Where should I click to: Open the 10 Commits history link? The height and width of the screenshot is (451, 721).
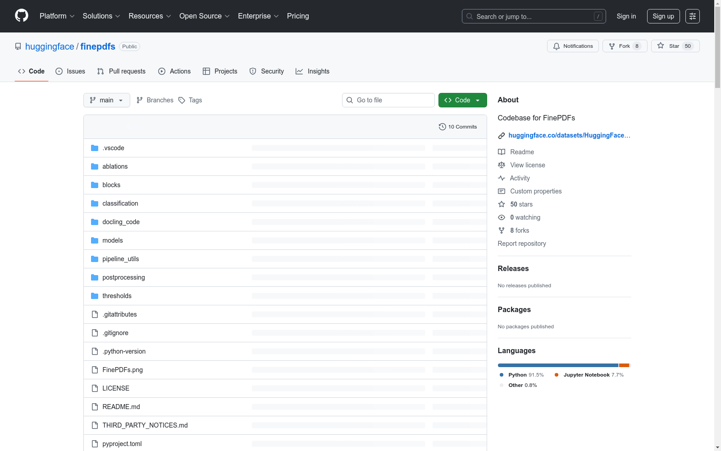458,127
